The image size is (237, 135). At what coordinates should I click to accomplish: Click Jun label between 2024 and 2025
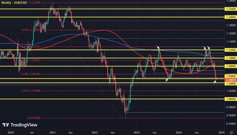pos(196,133)
